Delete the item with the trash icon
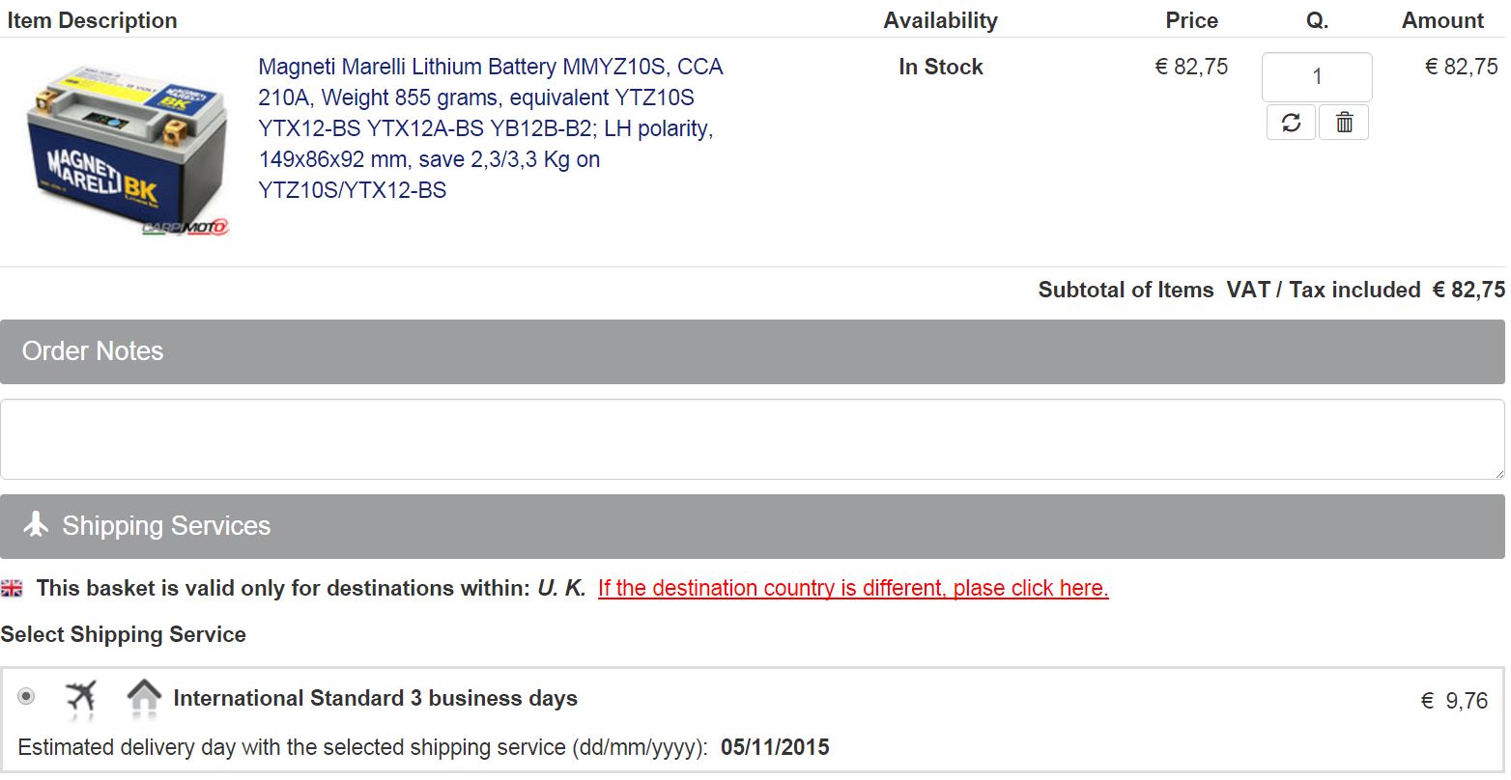Viewport: 1511px width, 780px height. click(x=1344, y=123)
